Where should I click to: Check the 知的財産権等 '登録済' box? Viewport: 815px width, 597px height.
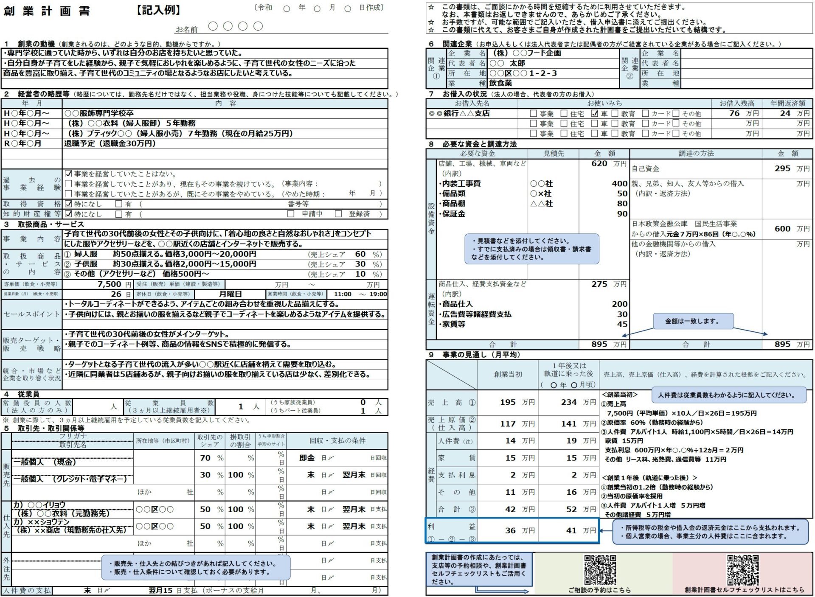[338, 214]
